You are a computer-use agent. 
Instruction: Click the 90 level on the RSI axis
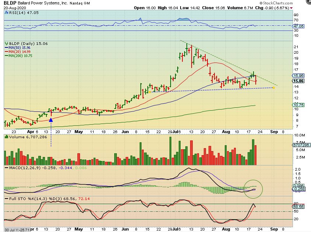click(x=296, y=15)
